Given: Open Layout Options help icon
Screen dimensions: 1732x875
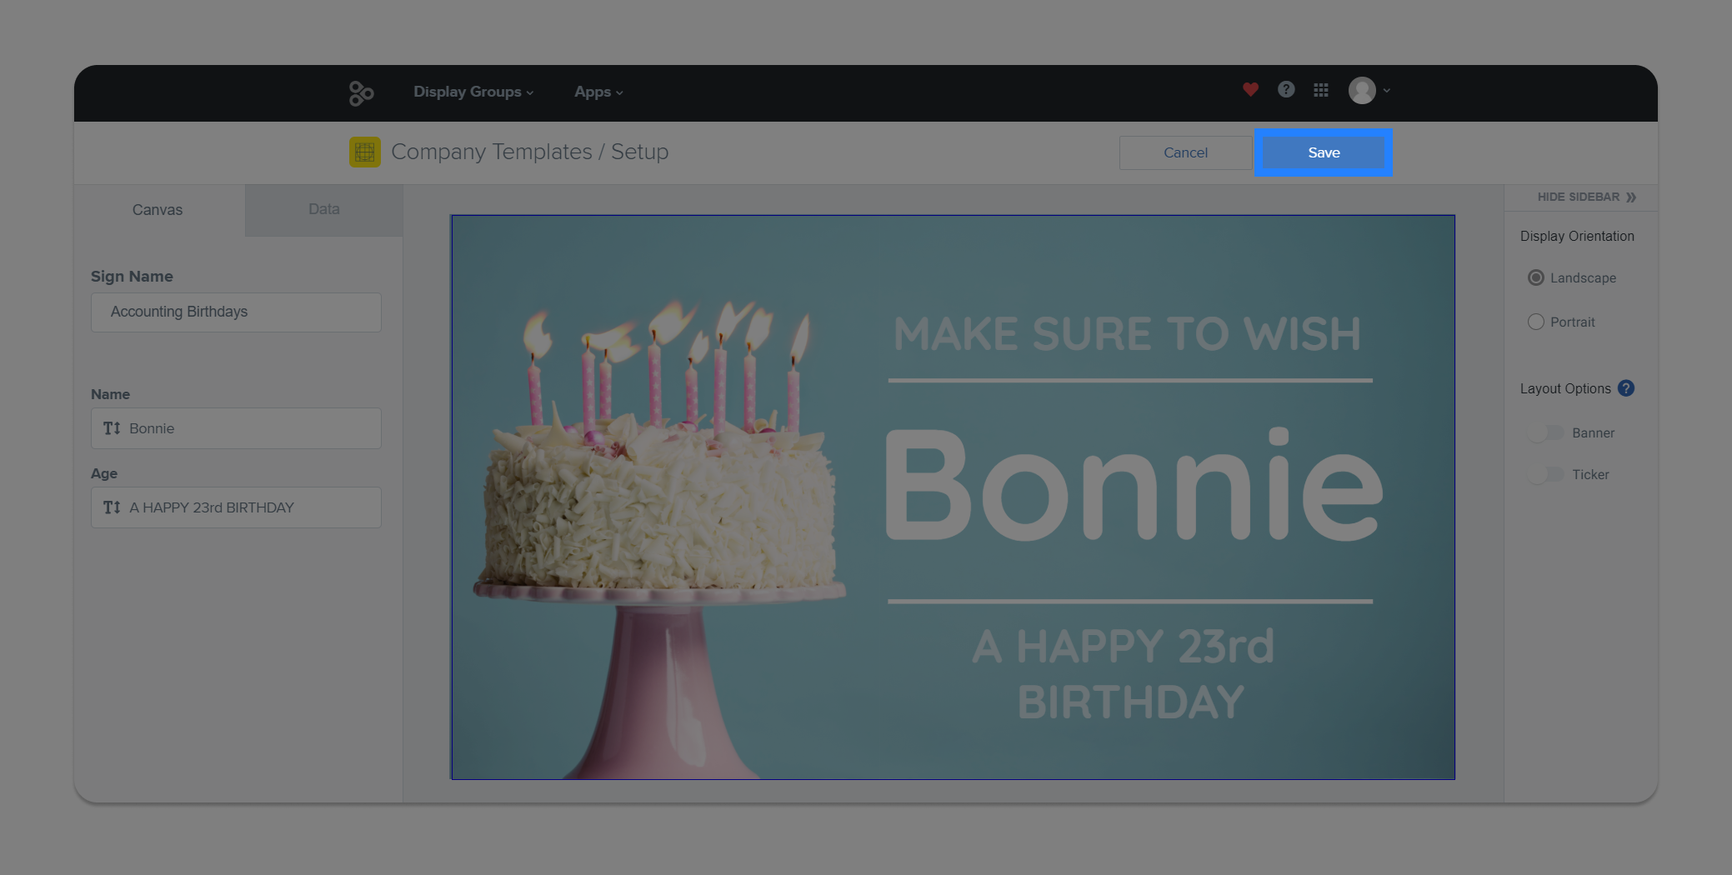Looking at the screenshot, I should 1625,388.
